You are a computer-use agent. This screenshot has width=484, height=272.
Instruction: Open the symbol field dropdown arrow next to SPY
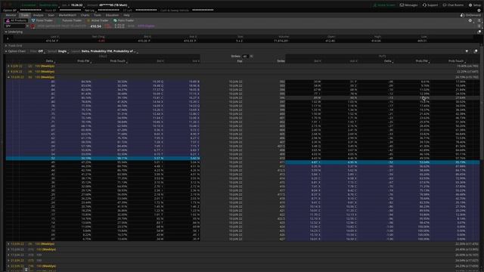point(27,26)
